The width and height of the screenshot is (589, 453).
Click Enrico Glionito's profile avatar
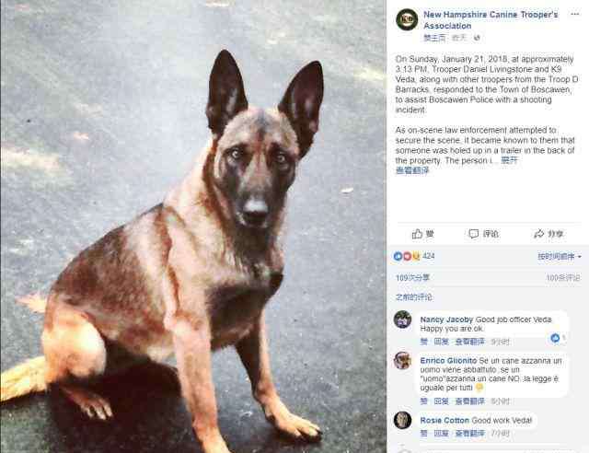(x=403, y=361)
